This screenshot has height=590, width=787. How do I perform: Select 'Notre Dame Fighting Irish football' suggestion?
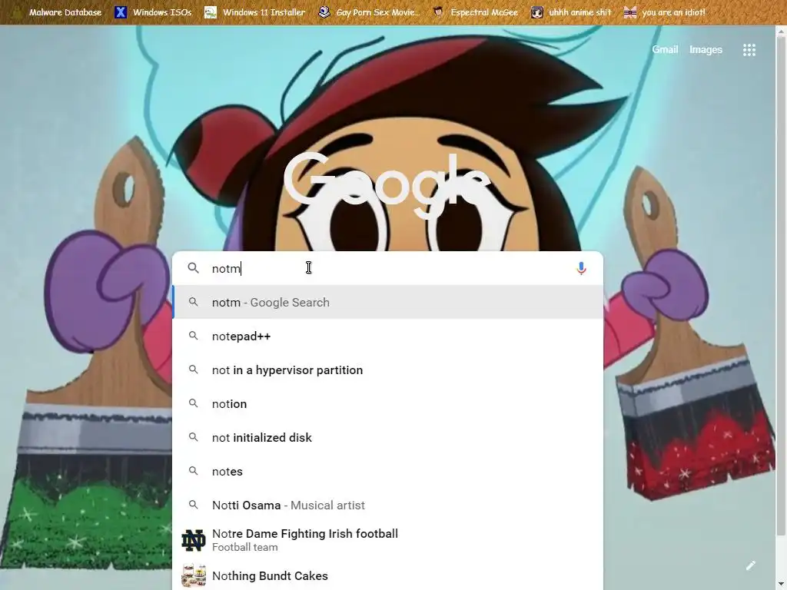click(387, 540)
